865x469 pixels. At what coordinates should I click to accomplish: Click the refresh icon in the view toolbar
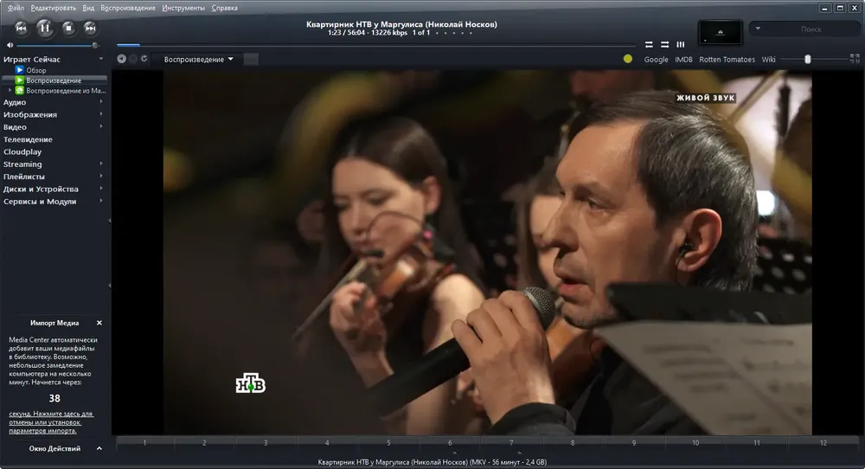click(144, 59)
